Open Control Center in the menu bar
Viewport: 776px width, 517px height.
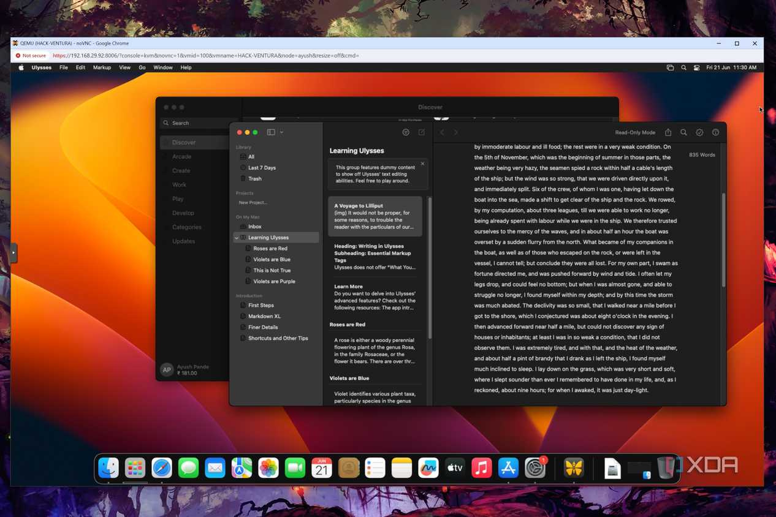[697, 68]
